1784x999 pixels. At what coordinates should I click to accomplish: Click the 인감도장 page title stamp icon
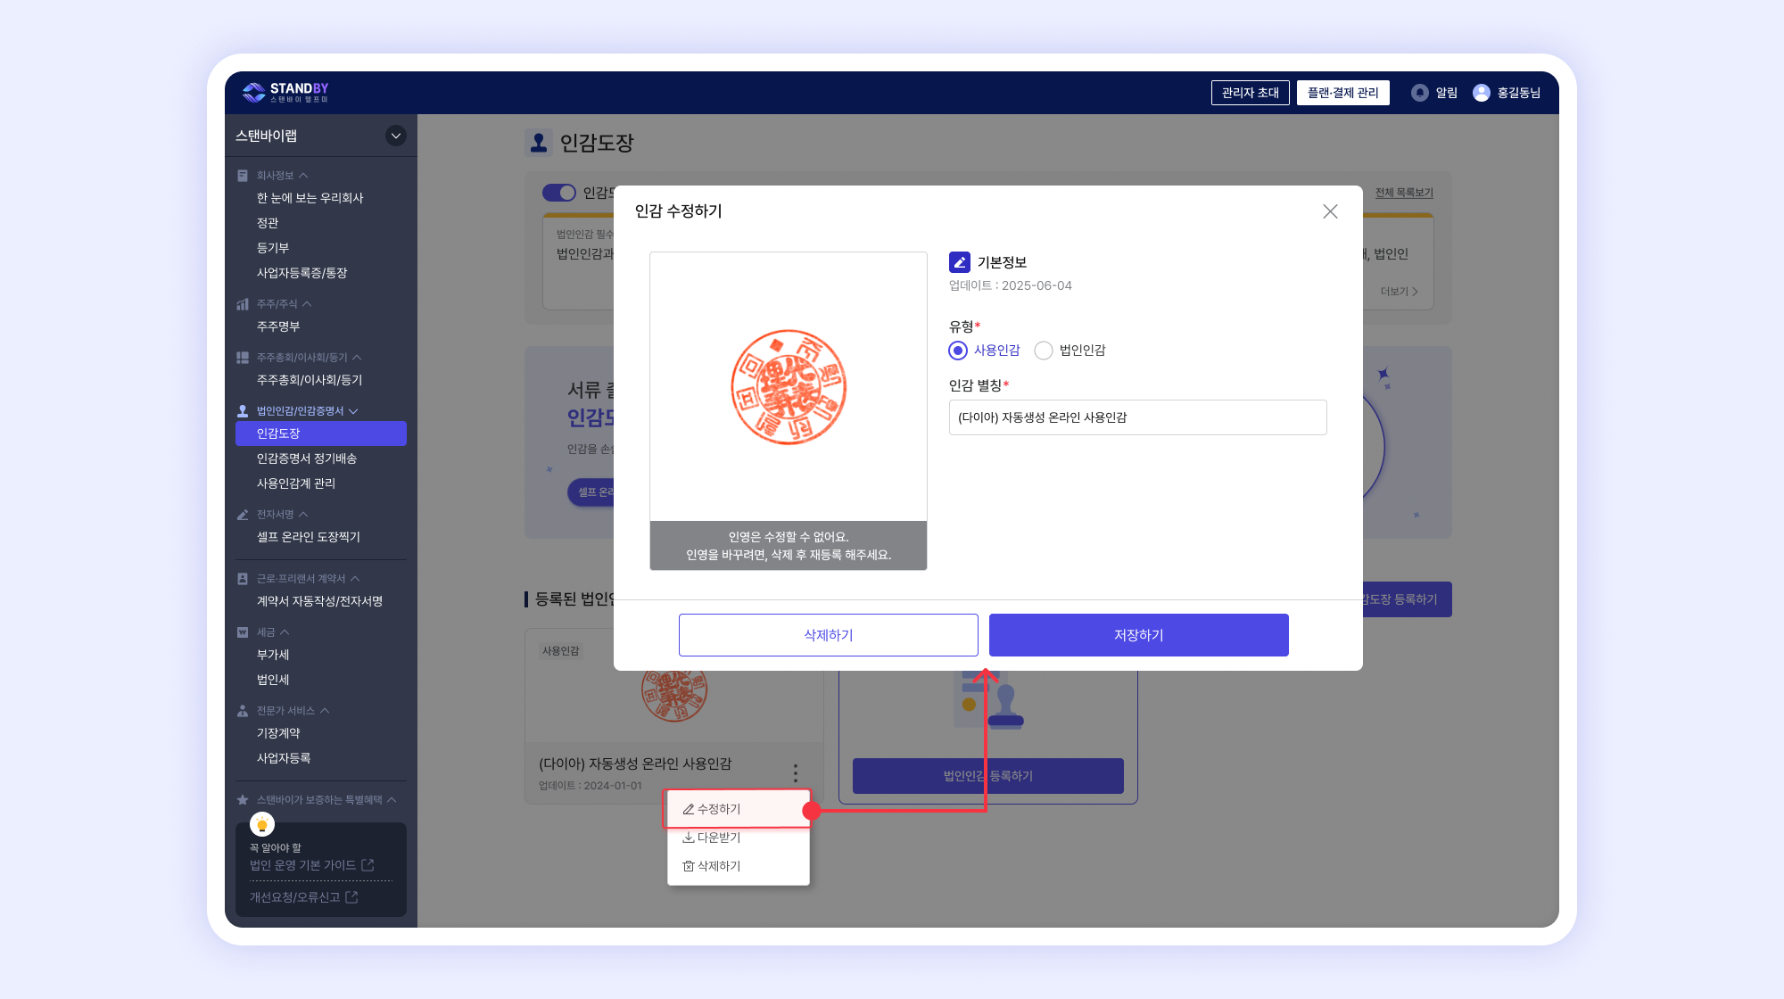[538, 143]
